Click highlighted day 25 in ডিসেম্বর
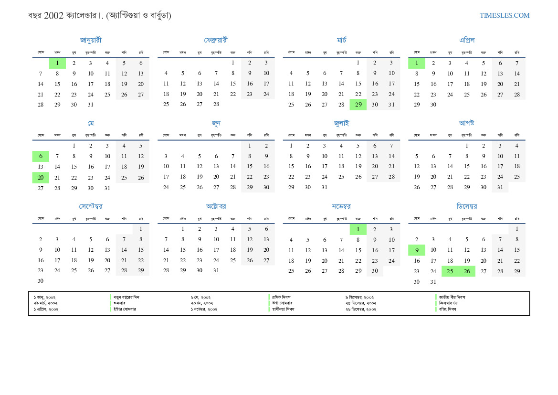Screen dimensions: 558x395 (450, 271)
